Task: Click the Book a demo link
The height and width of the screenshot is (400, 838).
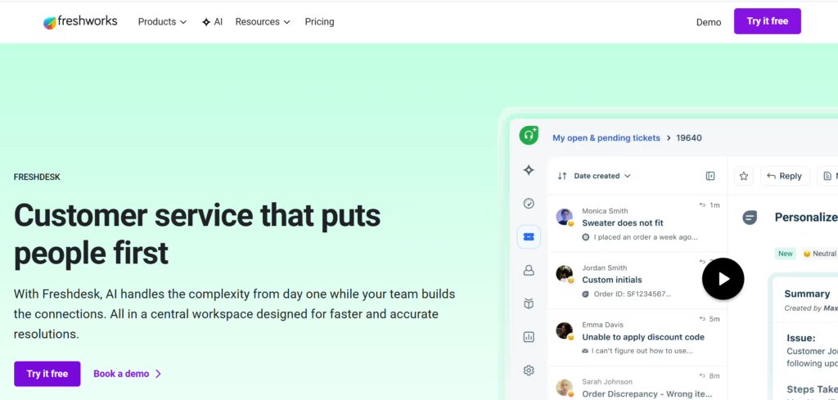Action: click(x=127, y=374)
